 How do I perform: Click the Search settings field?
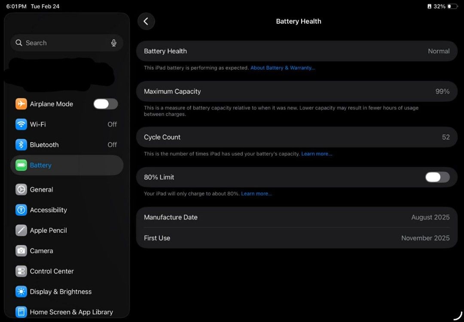pos(67,43)
